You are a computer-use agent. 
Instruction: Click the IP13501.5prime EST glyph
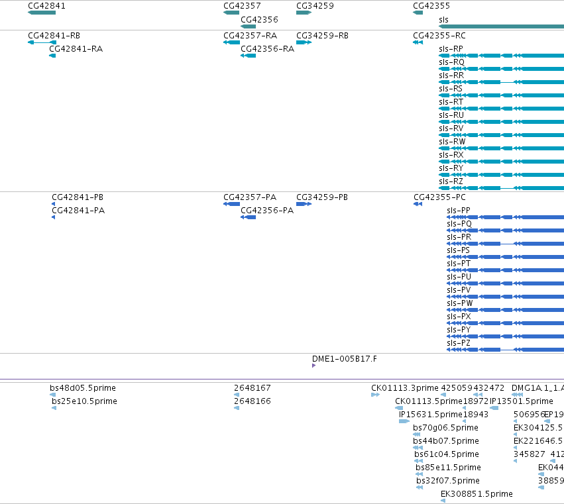494,409
